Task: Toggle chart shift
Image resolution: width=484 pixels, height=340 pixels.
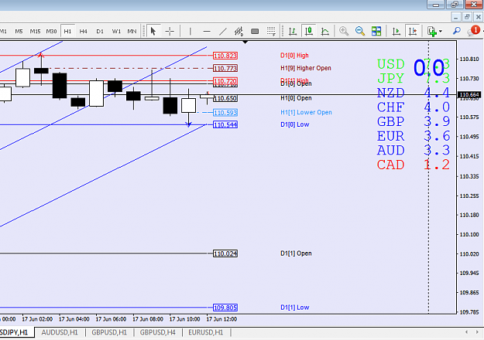Action: [413, 31]
